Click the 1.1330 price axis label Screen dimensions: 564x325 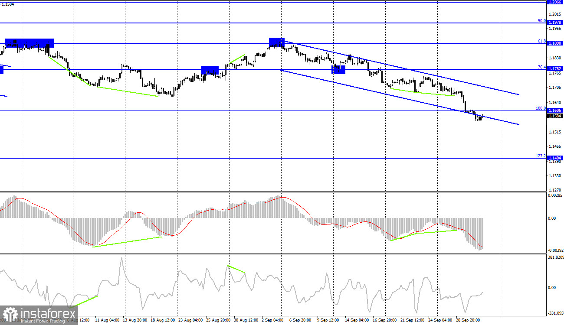555,176
